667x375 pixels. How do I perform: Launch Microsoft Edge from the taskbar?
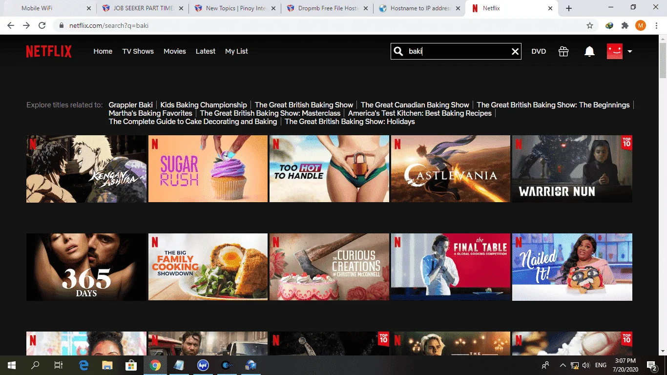click(x=84, y=365)
